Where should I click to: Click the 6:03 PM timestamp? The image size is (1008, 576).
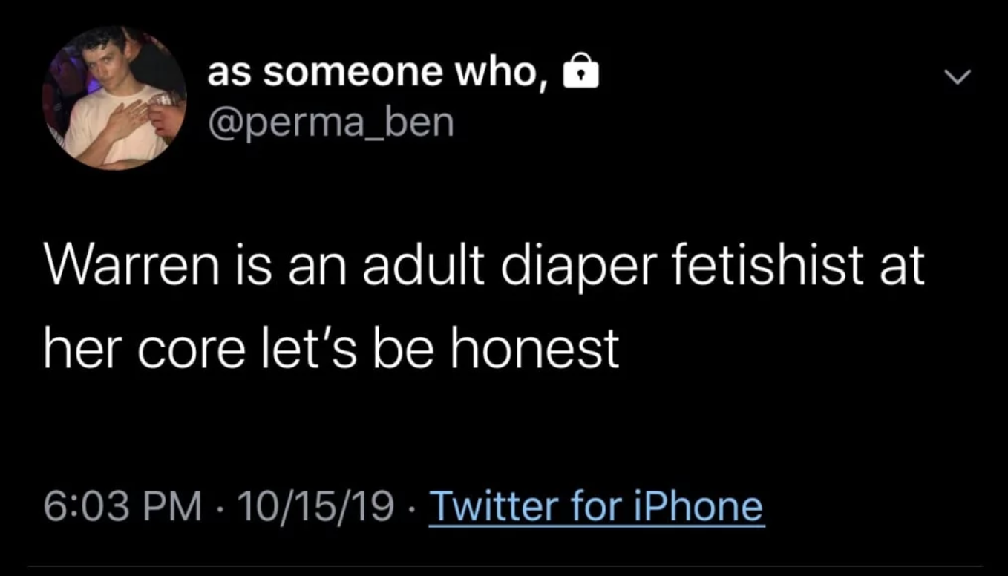(122, 506)
